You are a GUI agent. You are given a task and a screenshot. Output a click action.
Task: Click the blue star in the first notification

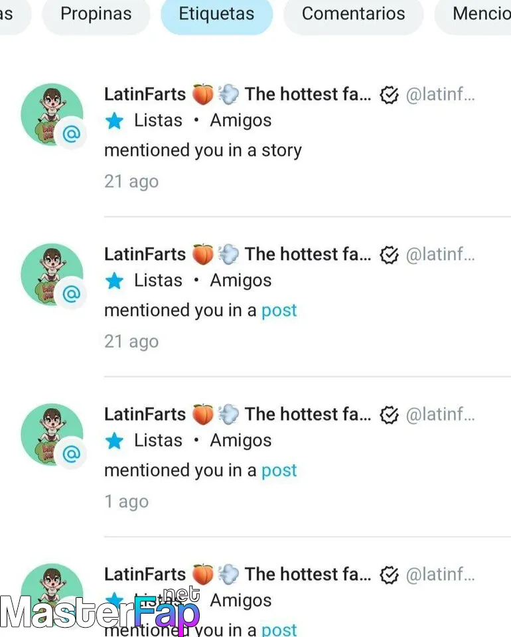click(x=114, y=121)
